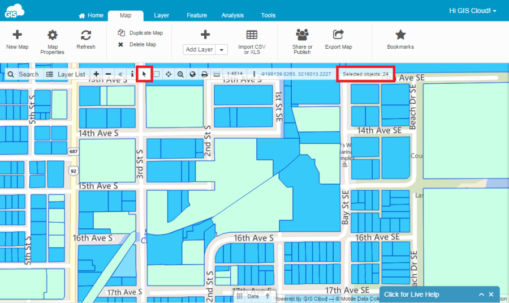Expand the Hi GIS Cloud user menu
Image resolution: width=509 pixels, height=303 pixels.
(473, 11)
